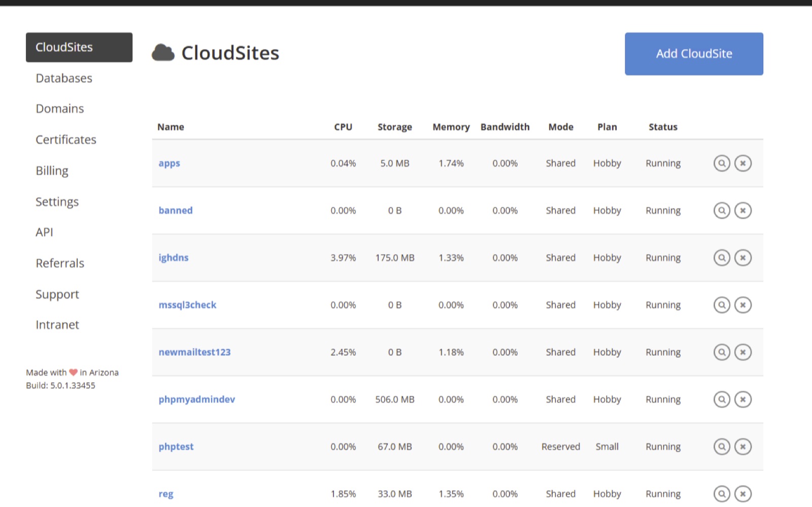Open the mssql3check site link
This screenshot has height=507, width=812.
pyautogui.click(x=187, y=305)
